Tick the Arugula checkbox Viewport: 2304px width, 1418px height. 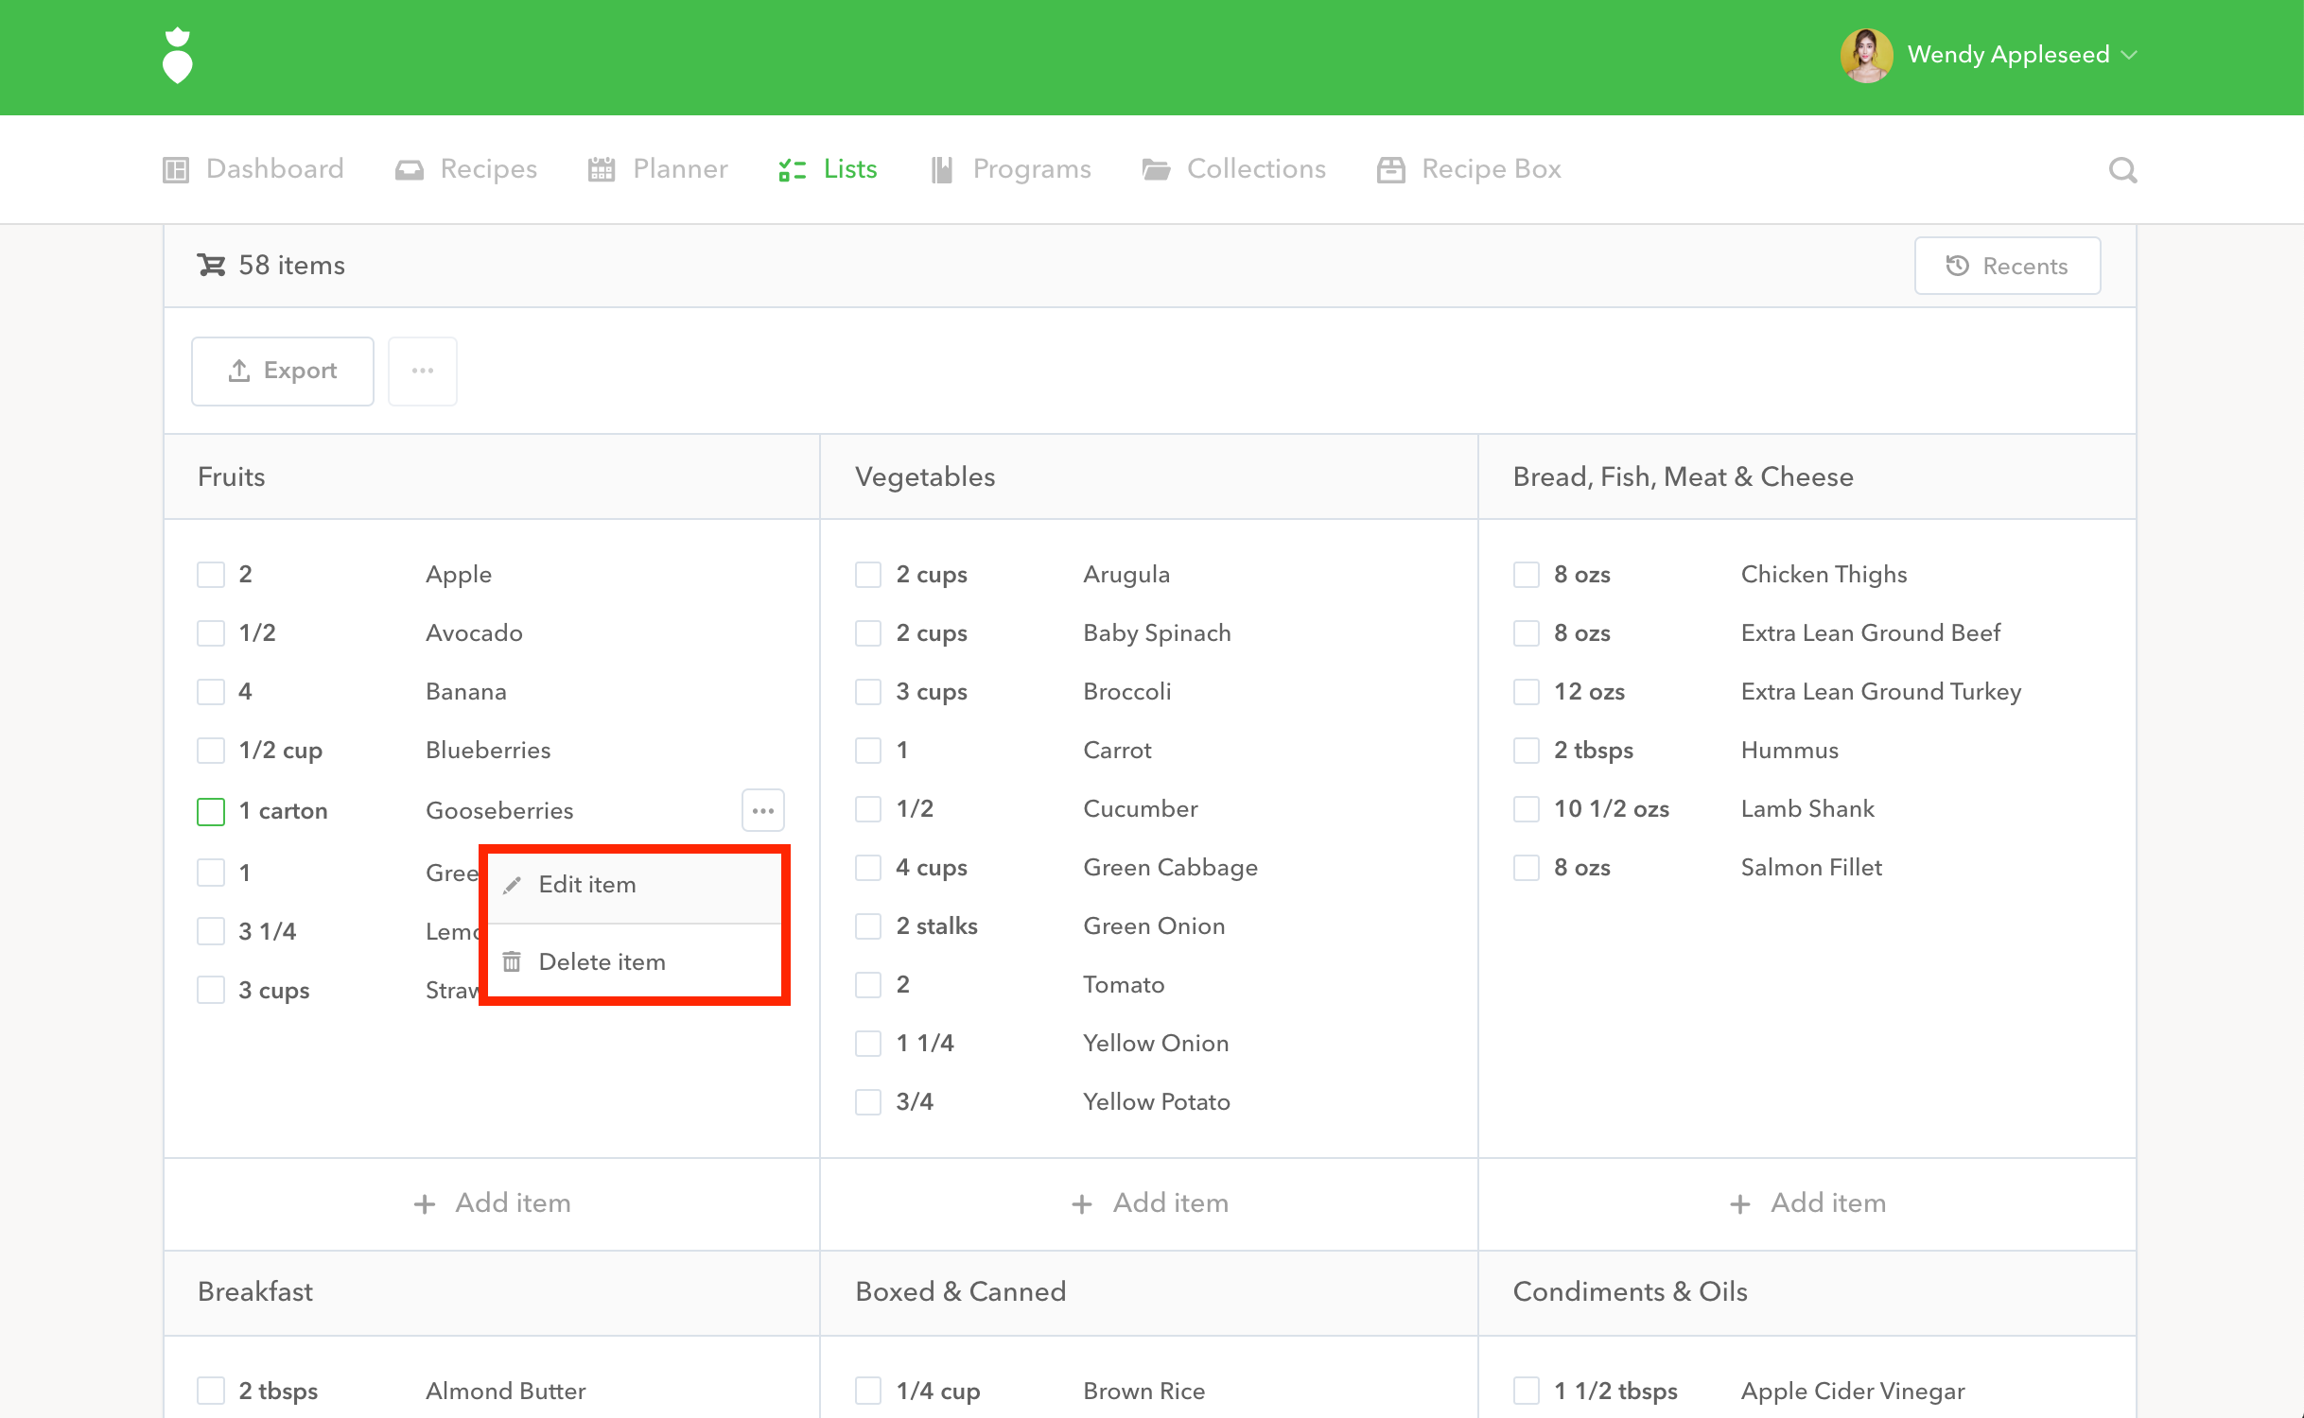click(867, 575)
